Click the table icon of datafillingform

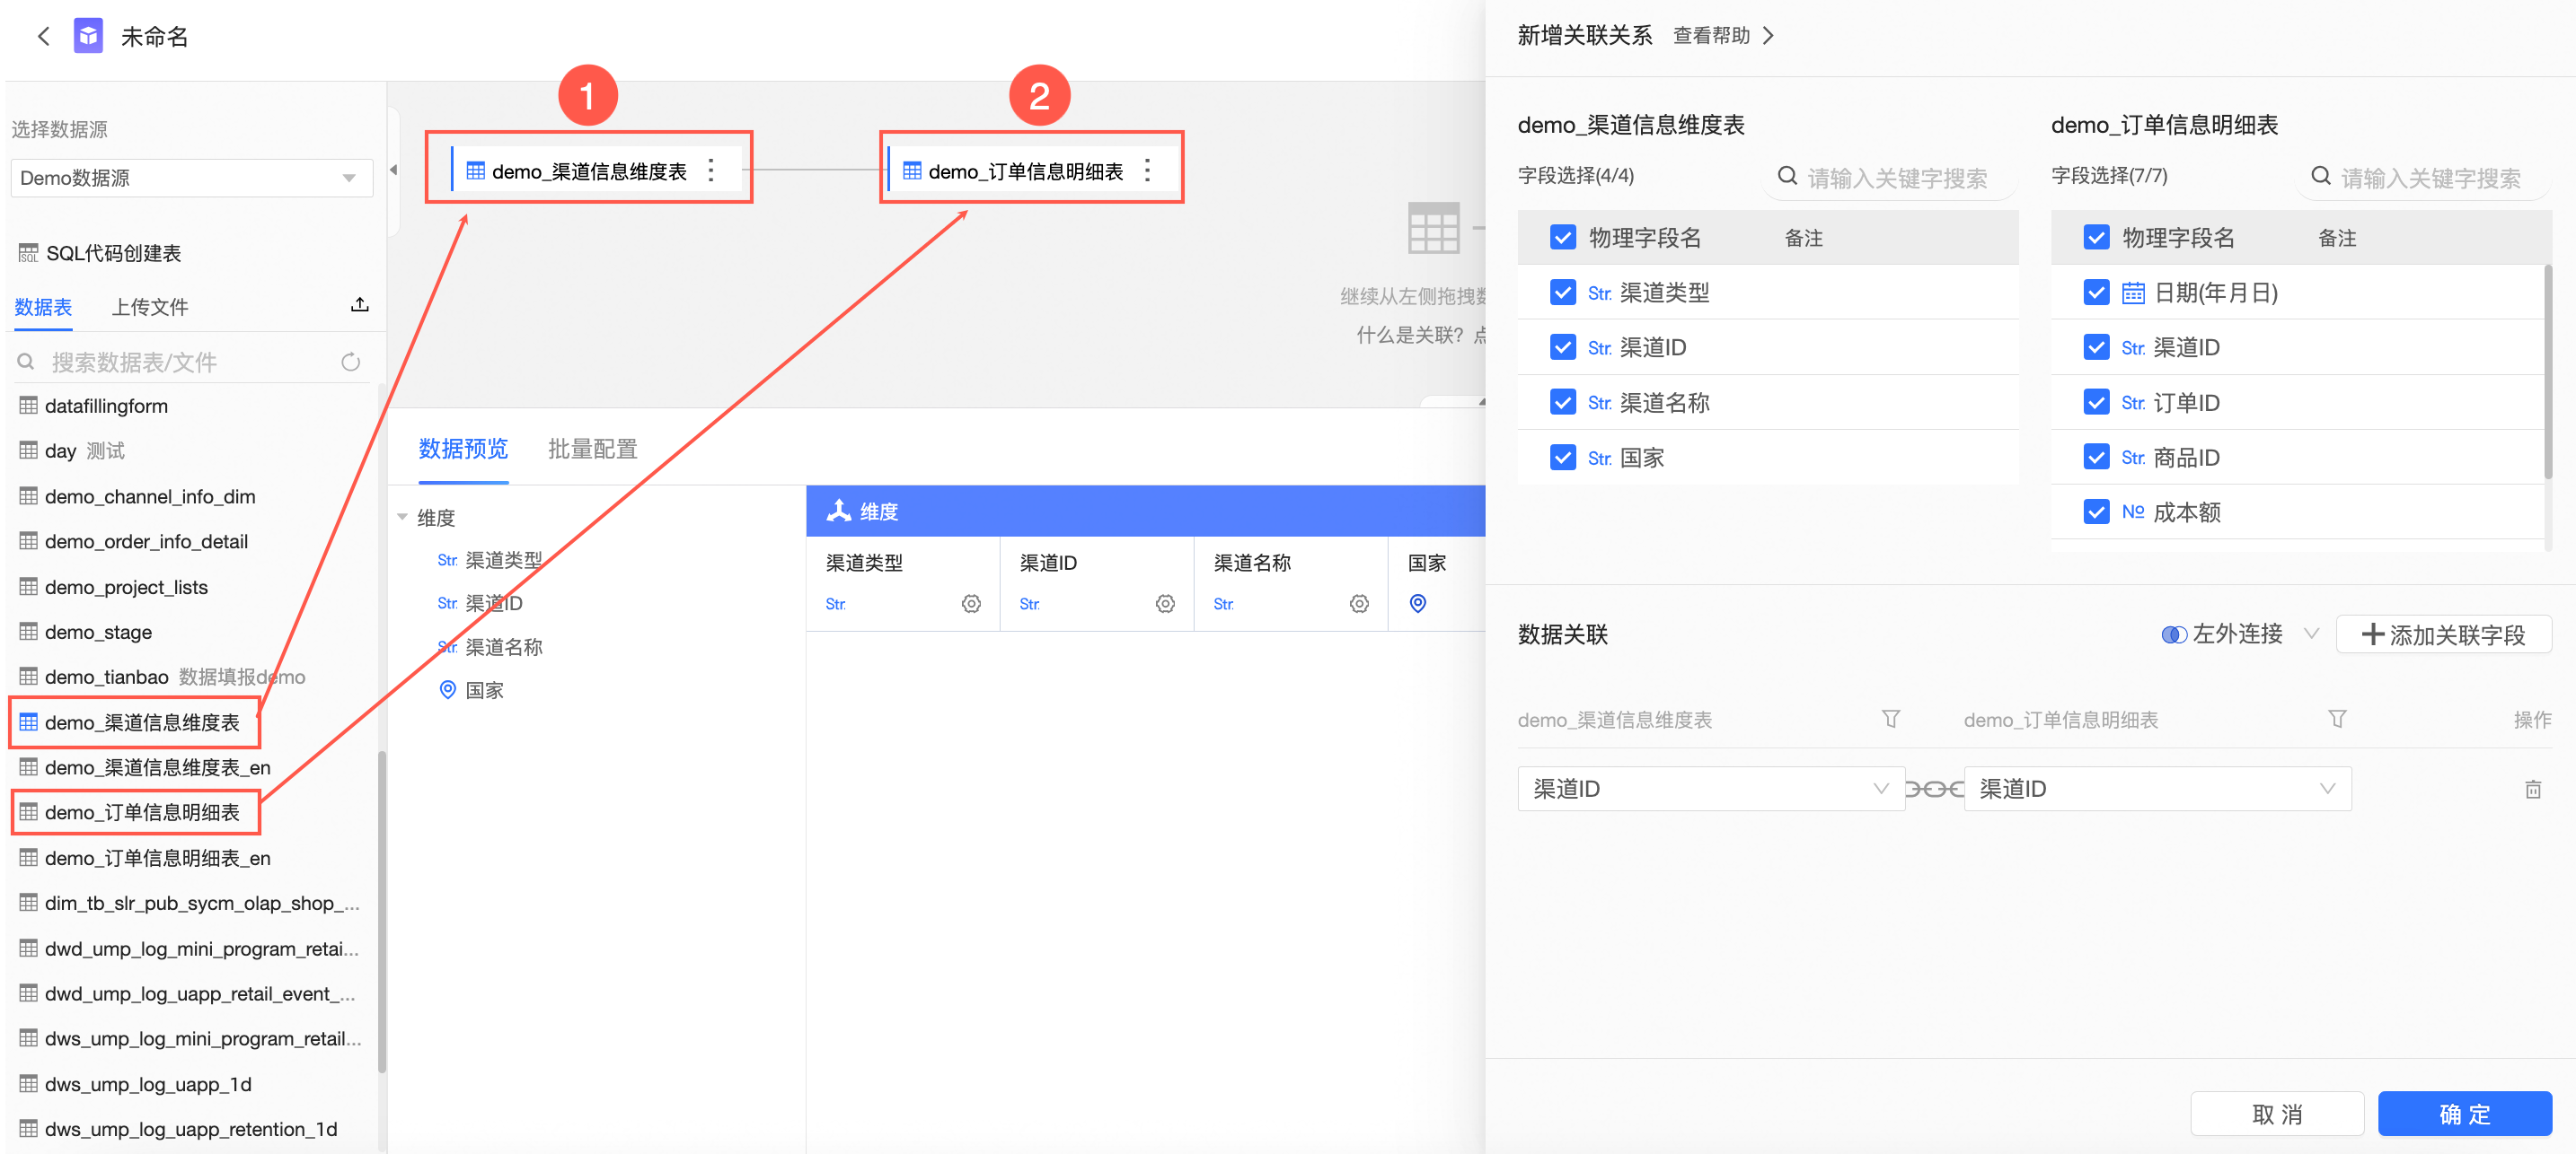pyautogui.click(x=28, y=406)
